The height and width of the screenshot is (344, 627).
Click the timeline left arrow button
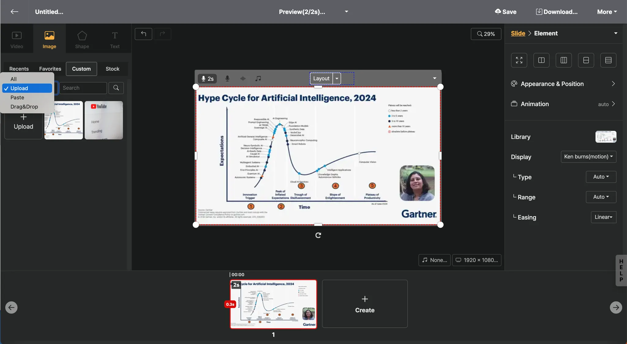(11, 308)
